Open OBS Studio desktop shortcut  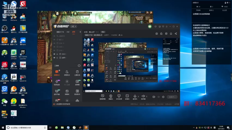click(4, 29)
